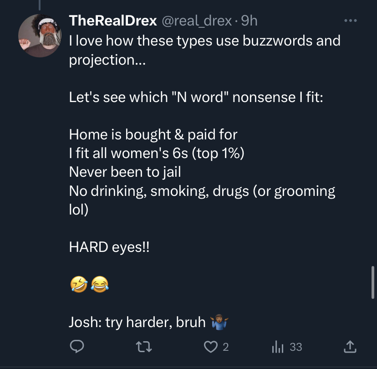The height and width of the screenshot is (369, 377).
Task: Open the @real_drex handle link
Action: (197, 21)
